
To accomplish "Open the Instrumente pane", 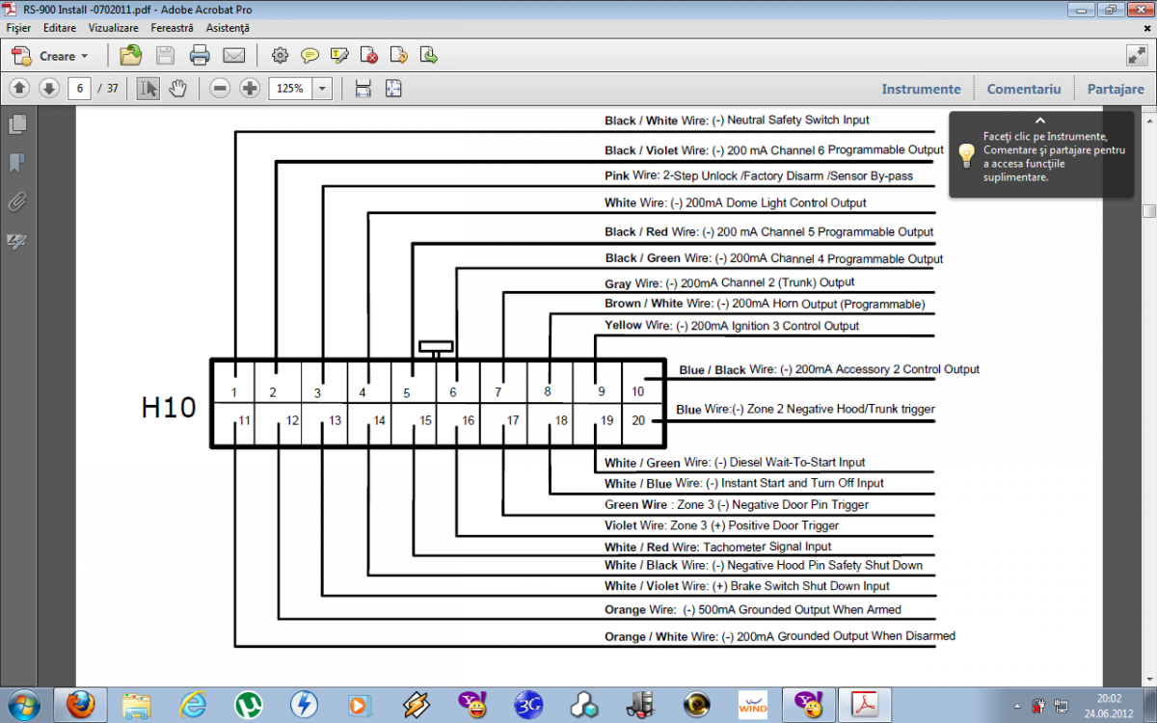I will (x=921, y=89).
